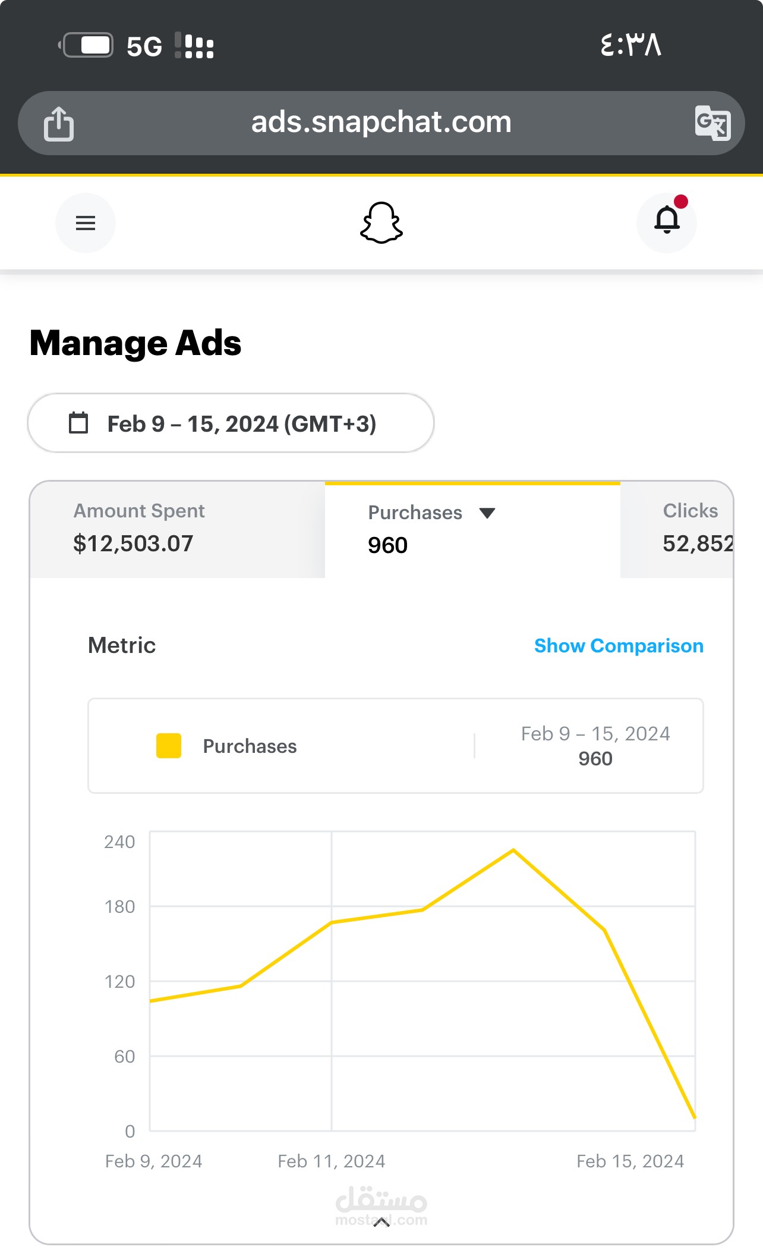The width and height of the screenshot is (763, 1253).
Task: Open Feb 9 – 15, 2024 date range selector
Action: pyautogui.click(x=231, y=423)
